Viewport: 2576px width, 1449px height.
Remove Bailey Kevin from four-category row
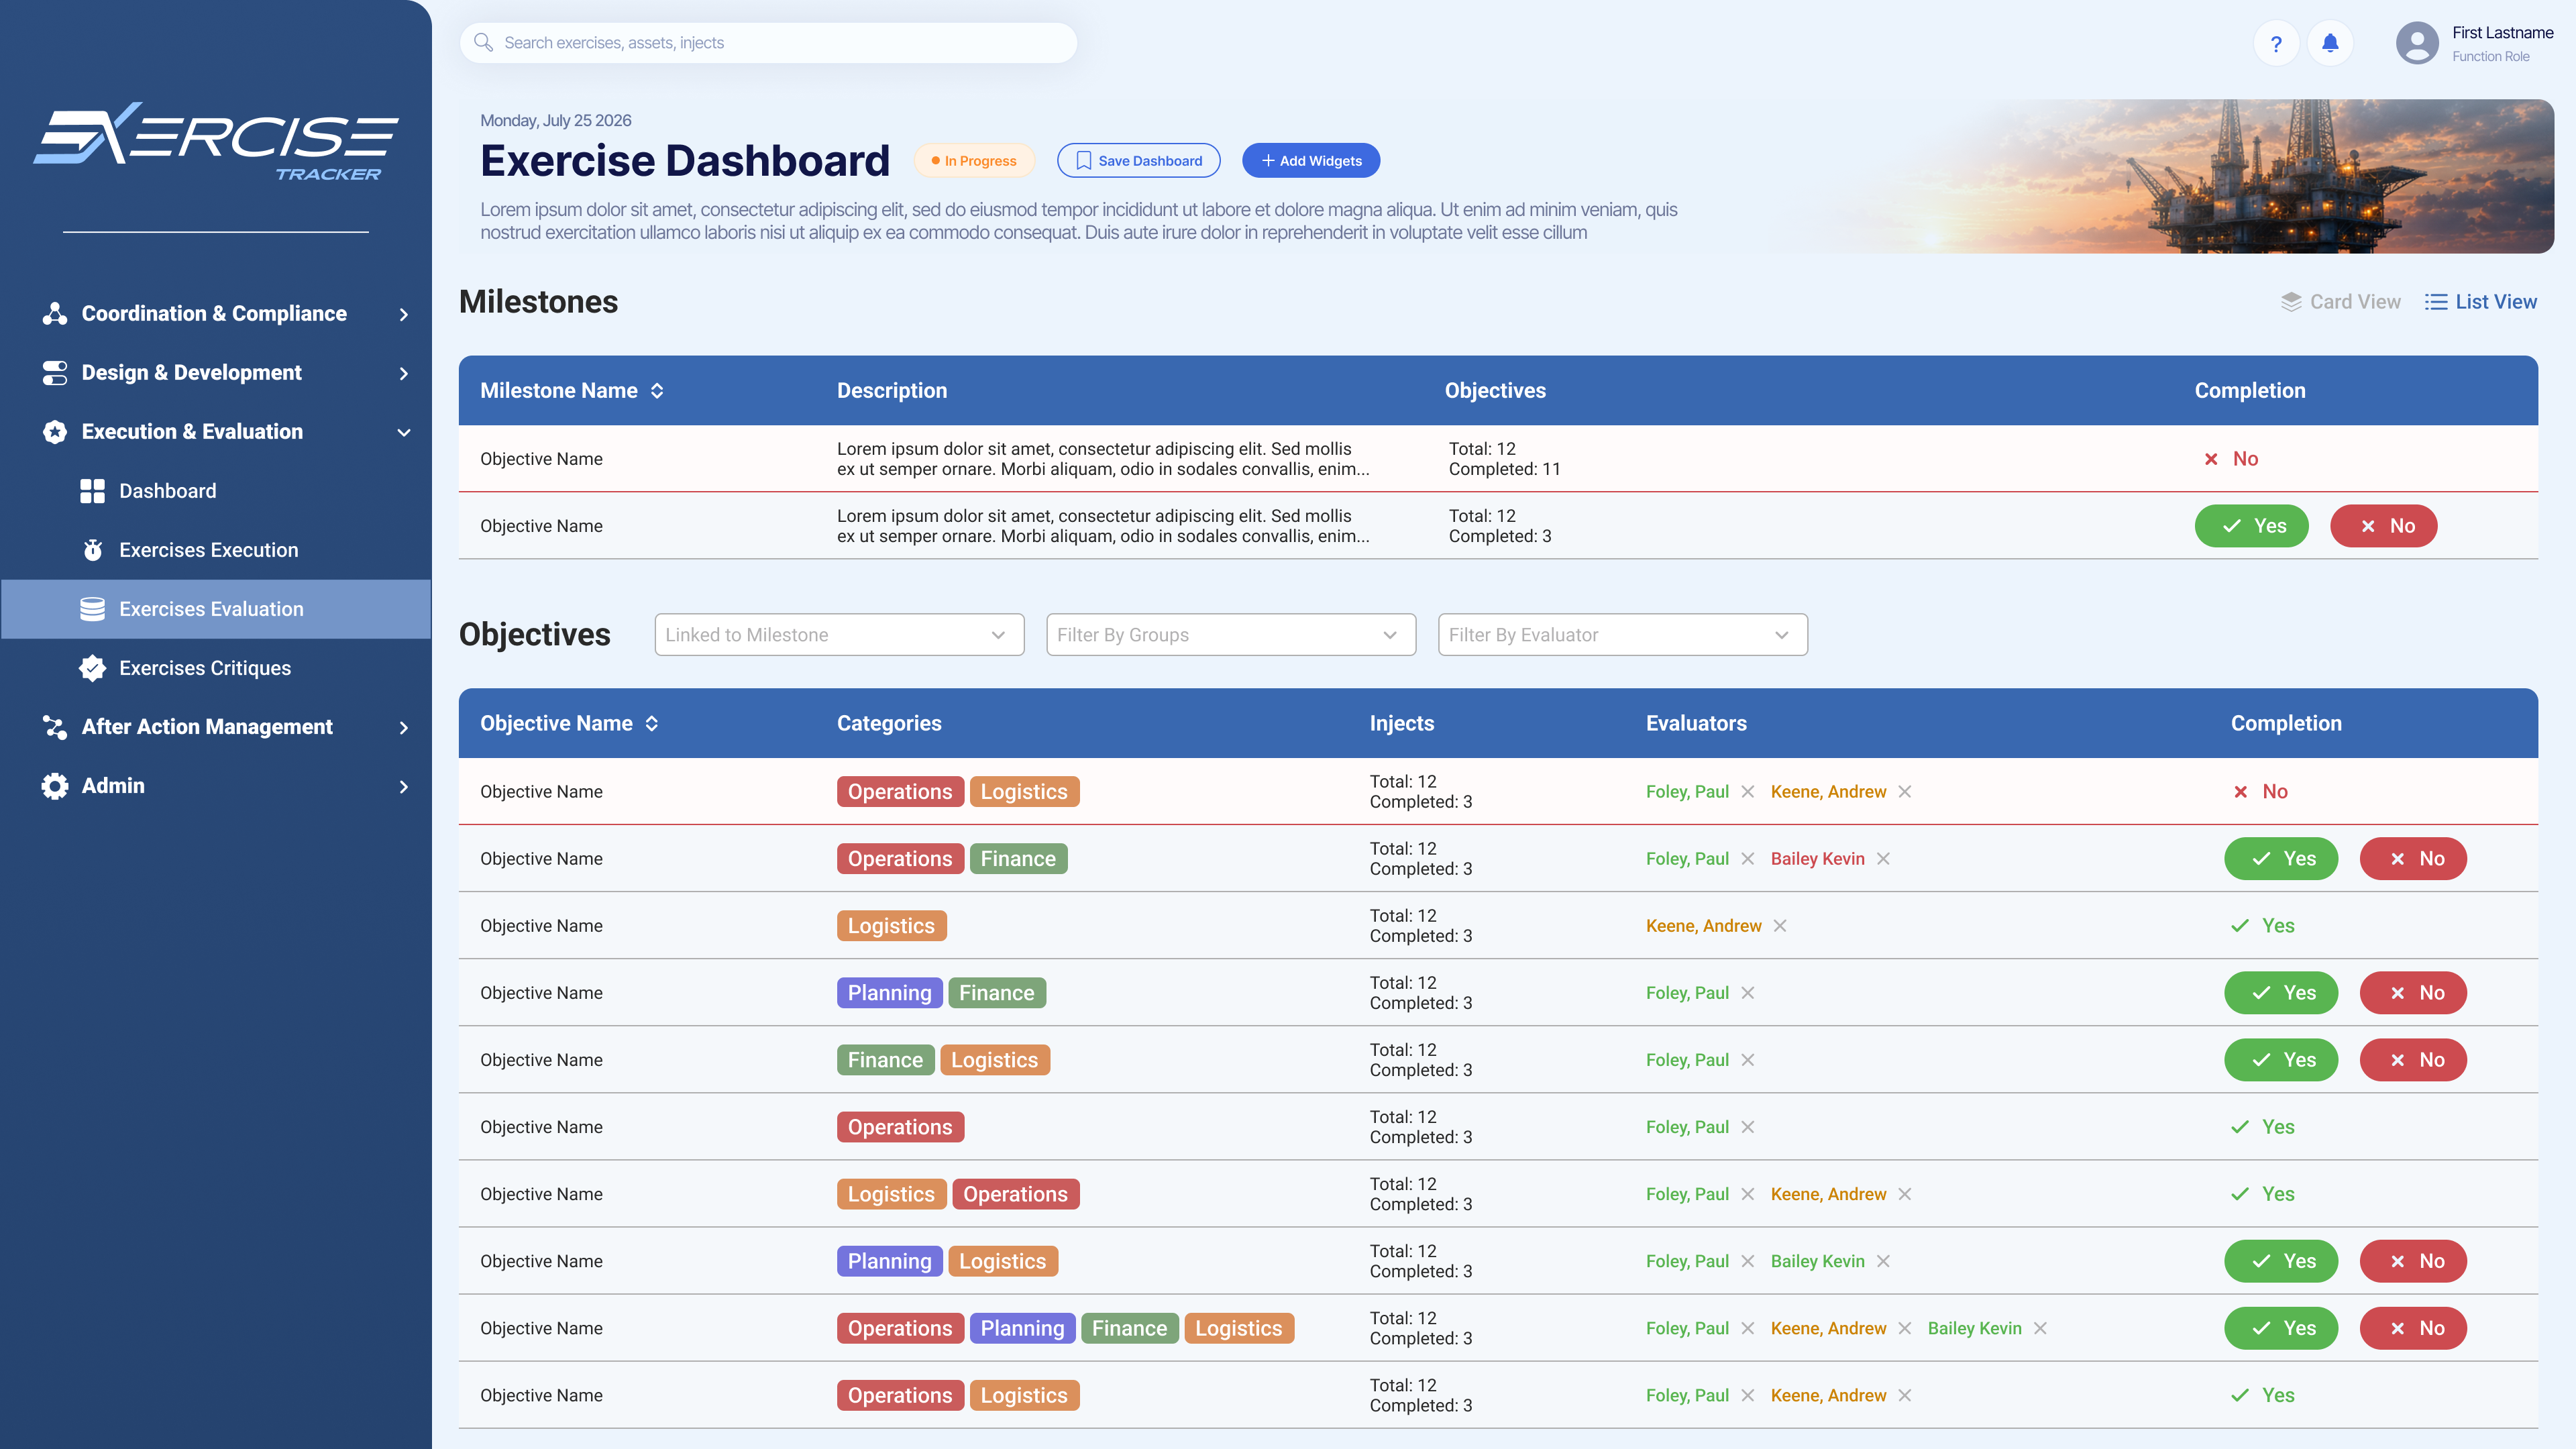pyautogui.click(x=2041, y=1328)
